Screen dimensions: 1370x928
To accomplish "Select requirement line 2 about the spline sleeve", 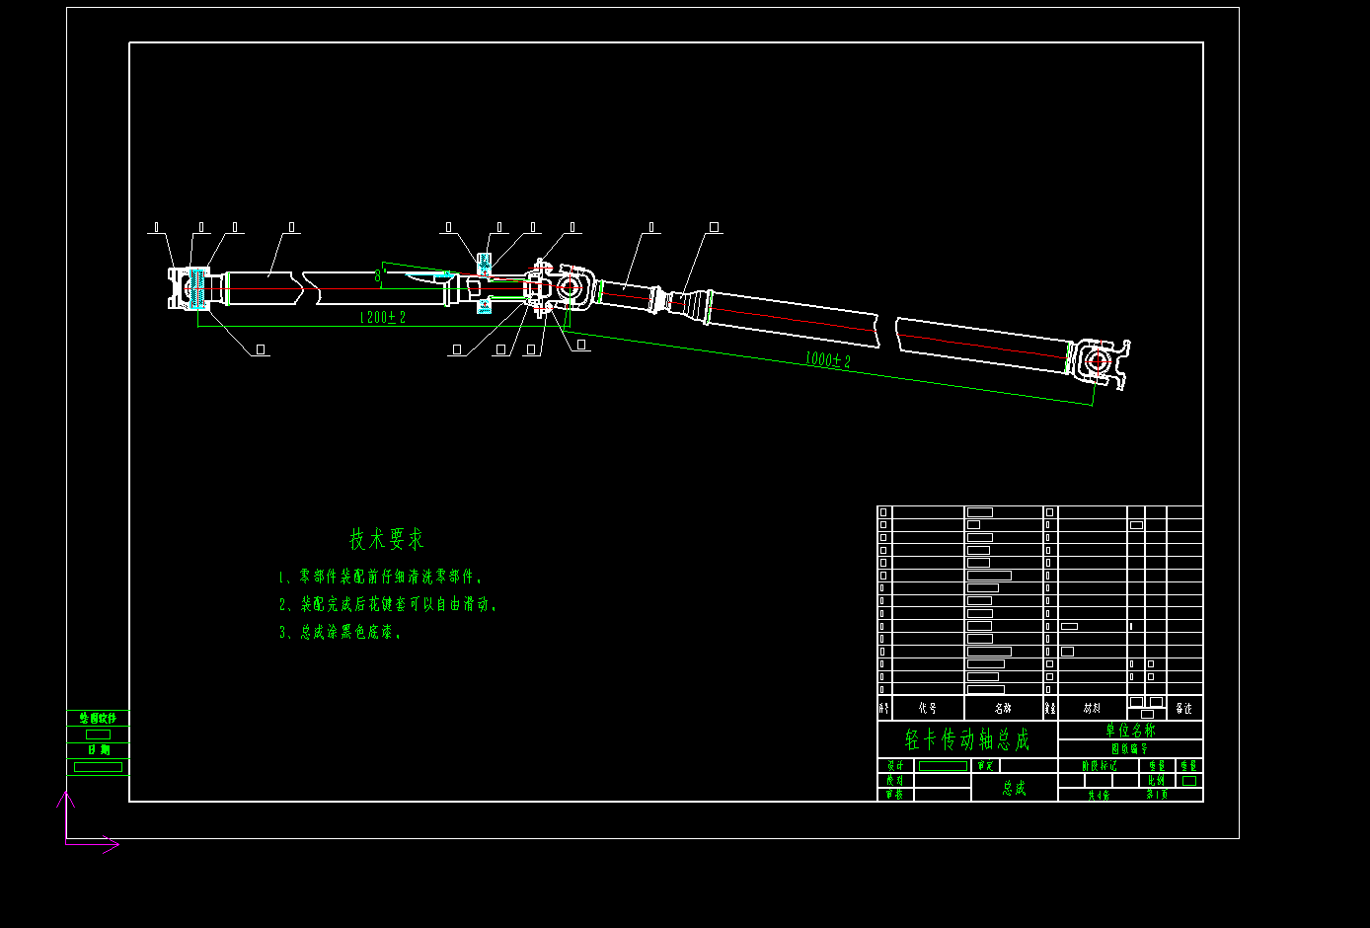I will click(387, 604).
